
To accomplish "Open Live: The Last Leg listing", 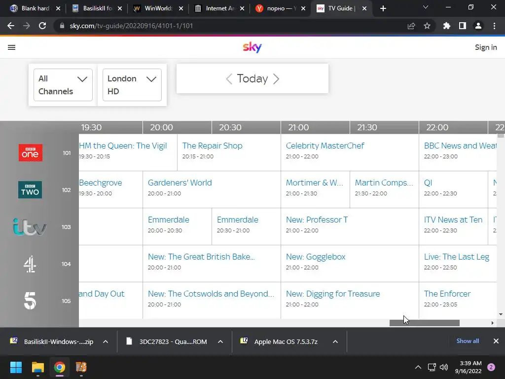I will [x=456, y=257].
